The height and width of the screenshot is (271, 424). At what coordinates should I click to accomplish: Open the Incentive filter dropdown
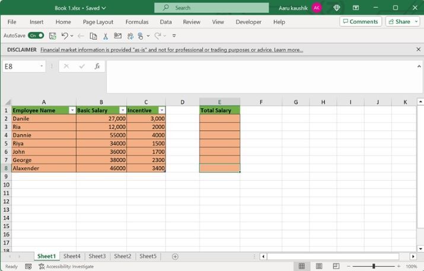pos(162,111)
